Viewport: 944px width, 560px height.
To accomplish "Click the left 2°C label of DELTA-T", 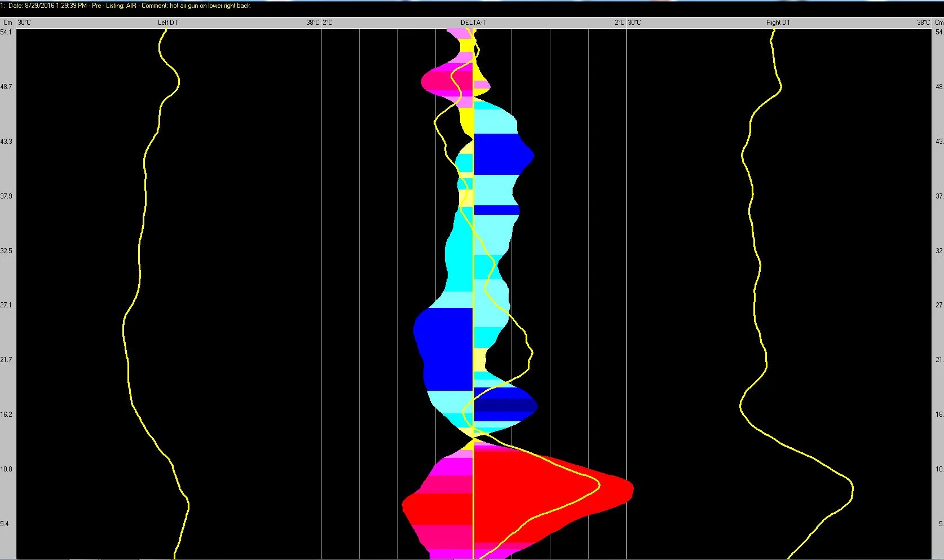I will coord(328,23).
